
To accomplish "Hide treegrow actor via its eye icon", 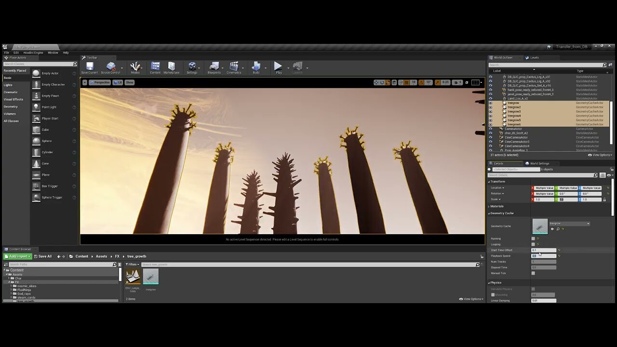I will pos(491,103).
